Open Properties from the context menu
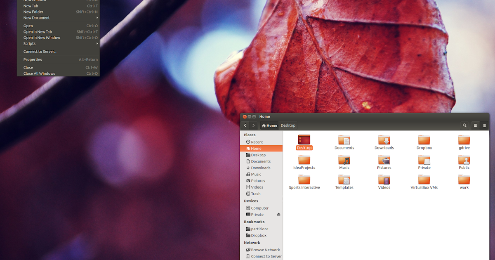Screen dimensions: 495x260 [x=33, y=59]
